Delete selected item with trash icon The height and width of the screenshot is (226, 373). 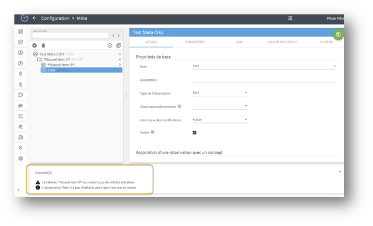[x=43, y=45]
